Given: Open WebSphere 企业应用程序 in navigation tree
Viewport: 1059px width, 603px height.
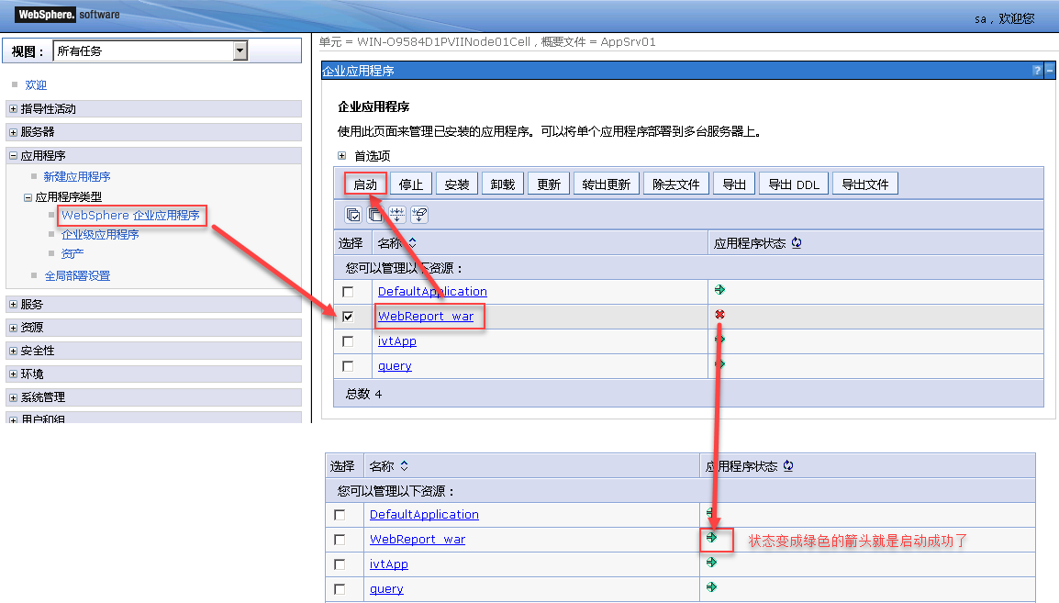Looking at the screenshot, I should (130, 215).
